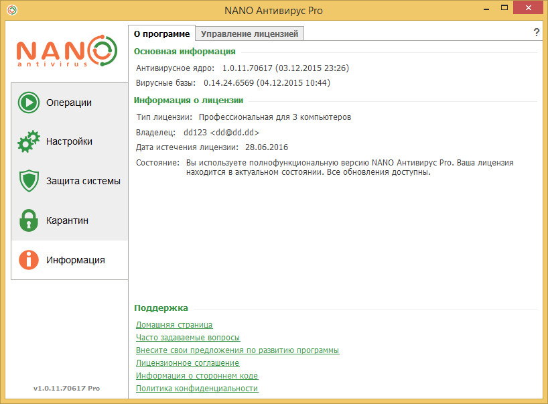Open Карантин menu label
Image resolution: width=548 pixels, height=404 pixels.
(x=67, y=220)
